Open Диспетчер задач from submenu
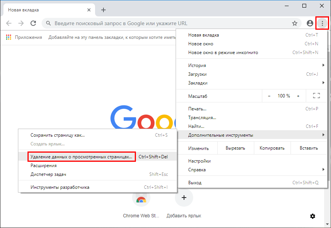Viewport: 331px width, 228px height. click(x=97, y=174)
